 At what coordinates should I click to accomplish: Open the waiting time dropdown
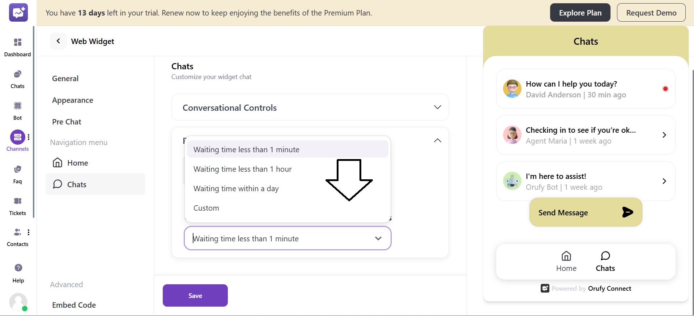(x=378, y=238)
